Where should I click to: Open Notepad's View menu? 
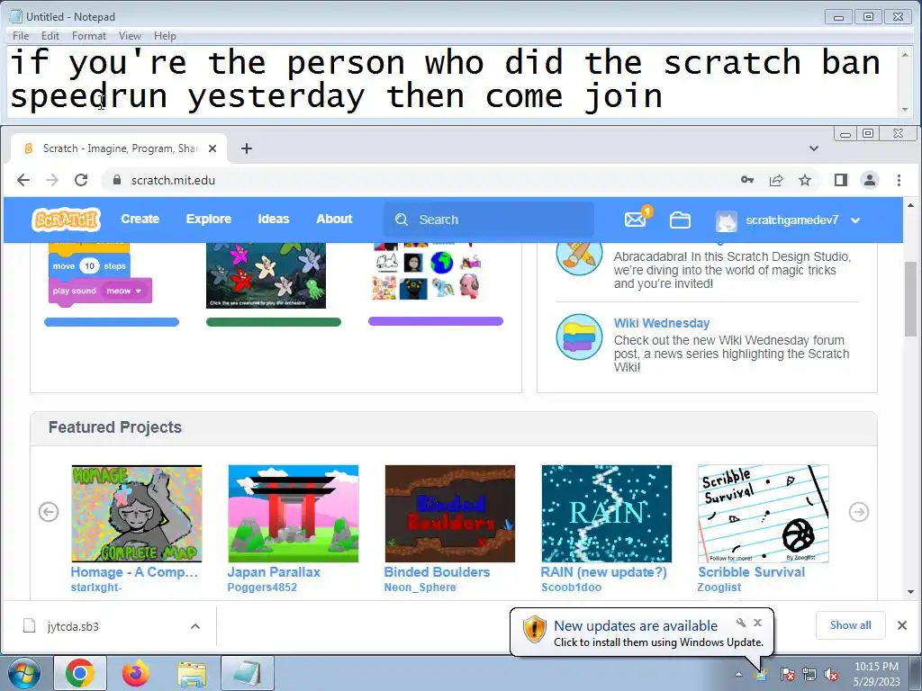[x=130, y=36]
